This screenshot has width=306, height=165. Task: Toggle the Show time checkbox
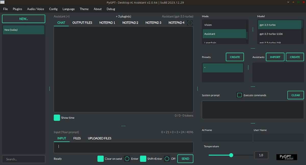57,118
